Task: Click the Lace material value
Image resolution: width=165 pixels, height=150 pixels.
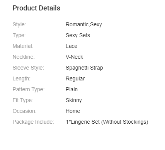Action: 71,46
